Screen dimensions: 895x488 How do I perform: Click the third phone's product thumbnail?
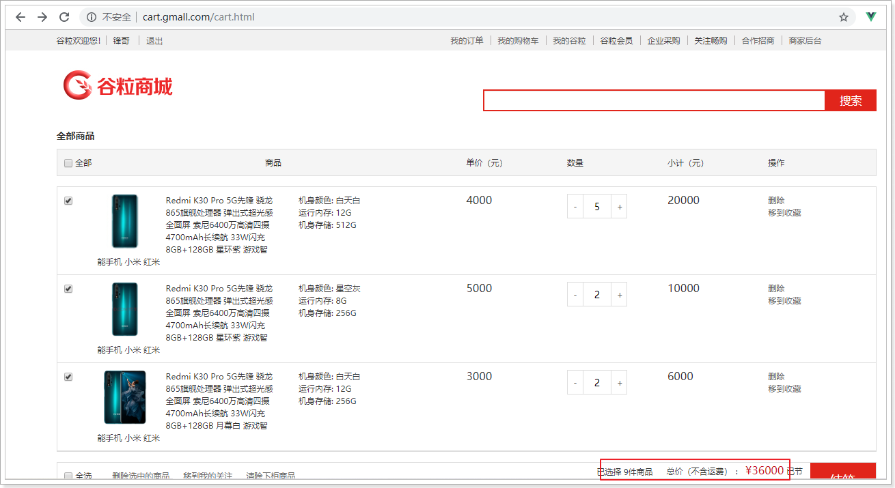click(125, 397)
